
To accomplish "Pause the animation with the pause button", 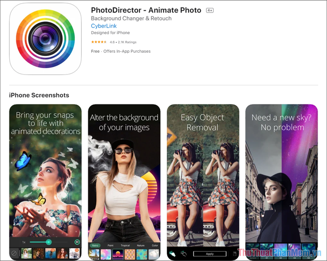I will [77, 242].
